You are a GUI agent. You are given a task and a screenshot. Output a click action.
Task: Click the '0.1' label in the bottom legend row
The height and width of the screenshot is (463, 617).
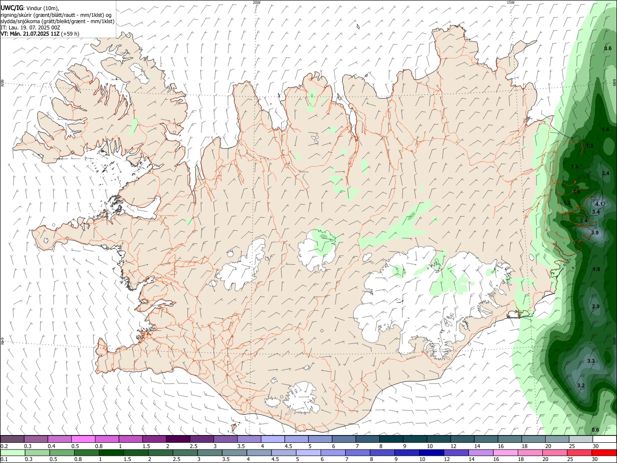point(4,459)
